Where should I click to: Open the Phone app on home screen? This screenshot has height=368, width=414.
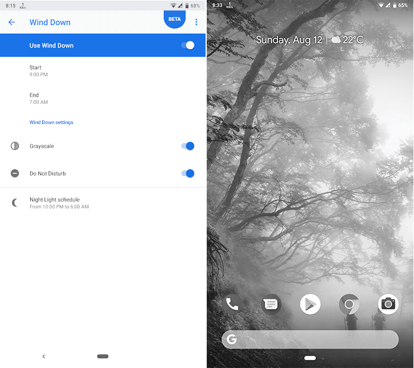pos(232,304)
